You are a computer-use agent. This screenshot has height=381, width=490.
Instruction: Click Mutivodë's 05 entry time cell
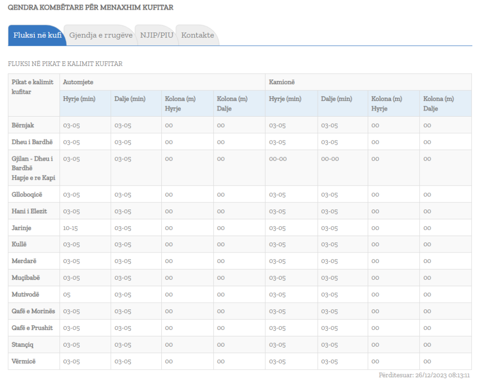tap(67, 294)
